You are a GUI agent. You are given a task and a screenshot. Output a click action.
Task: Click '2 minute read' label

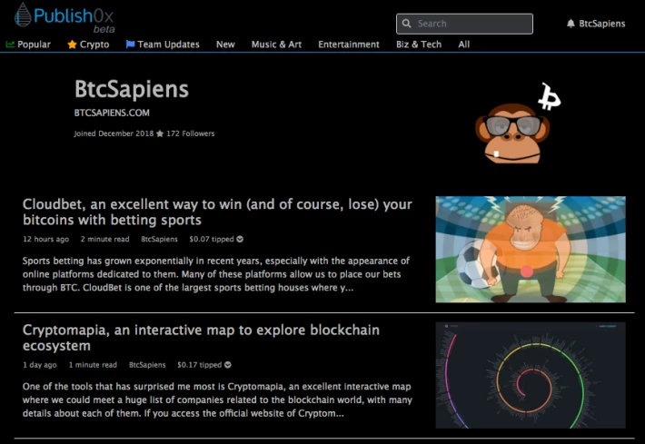click(x=104, y=239)
